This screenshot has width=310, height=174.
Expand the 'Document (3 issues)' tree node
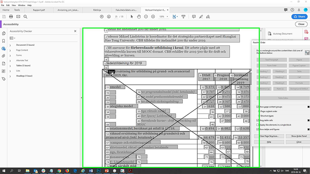click(x=10, y=45)
